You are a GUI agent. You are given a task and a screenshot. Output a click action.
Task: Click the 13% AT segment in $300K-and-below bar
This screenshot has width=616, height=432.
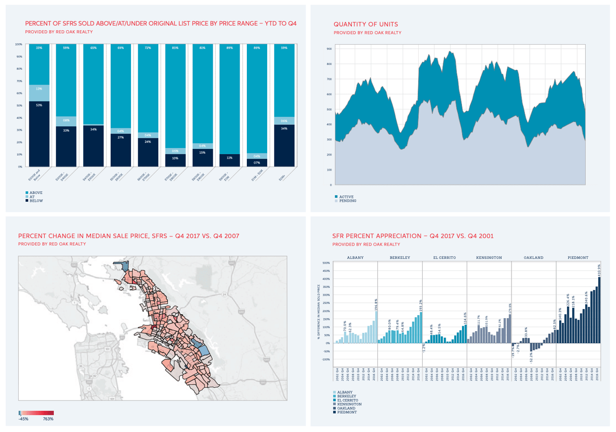tap(39, 93)
